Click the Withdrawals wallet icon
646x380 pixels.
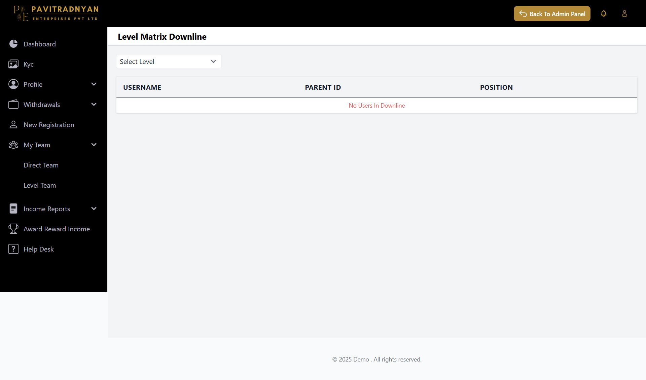(x=13, y=104)
